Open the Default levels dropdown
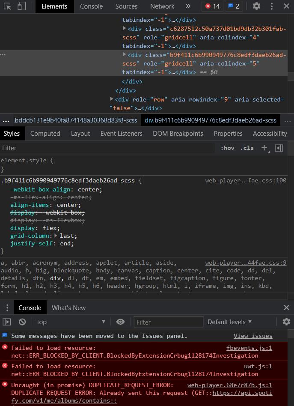Viewport: 294px width, 406px height. [x=229, y=322]
